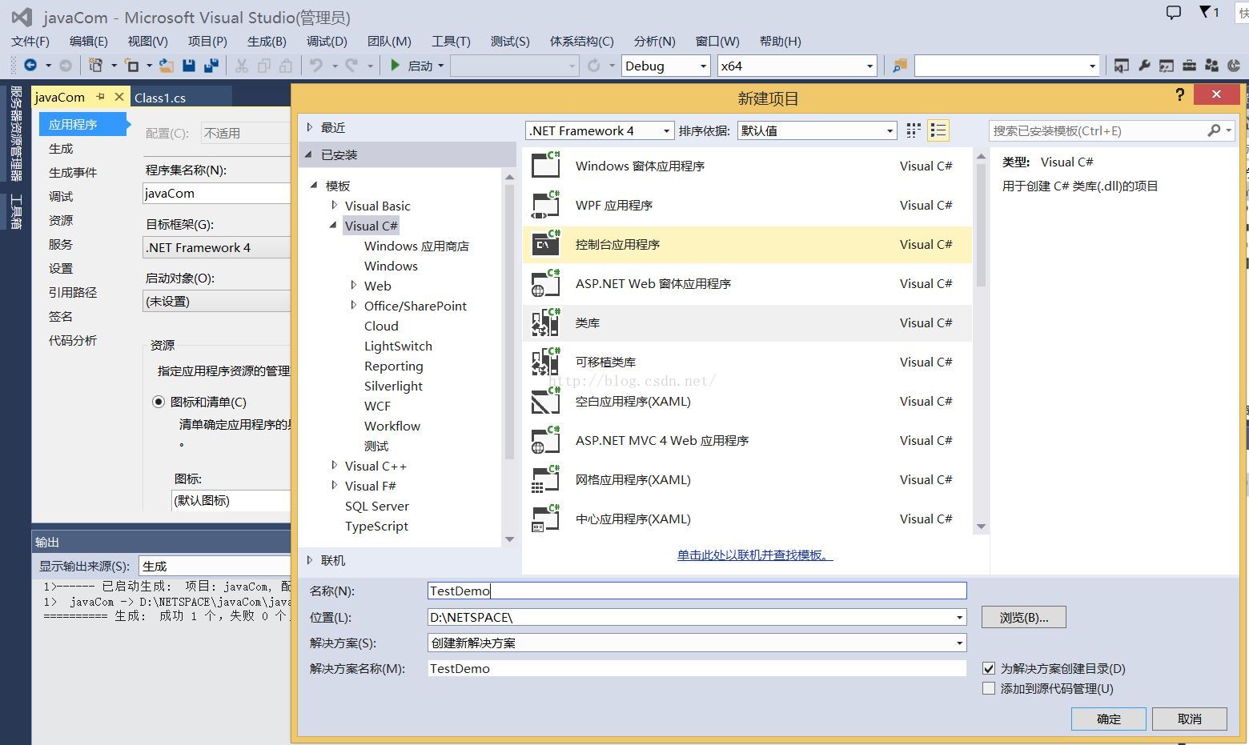Open the 引用路径 properties tab

(73, 292)
